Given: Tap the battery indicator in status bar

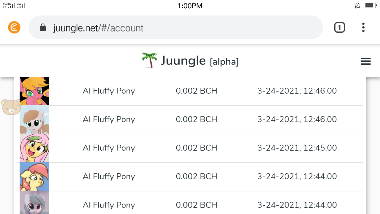Looking at the screenshot, I should click(370, 5).
